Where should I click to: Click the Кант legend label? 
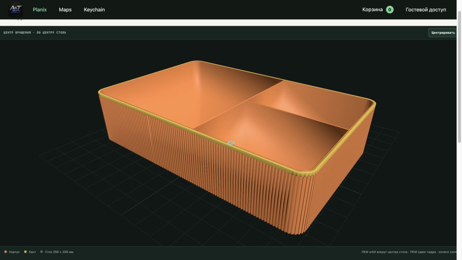[33, 252]
